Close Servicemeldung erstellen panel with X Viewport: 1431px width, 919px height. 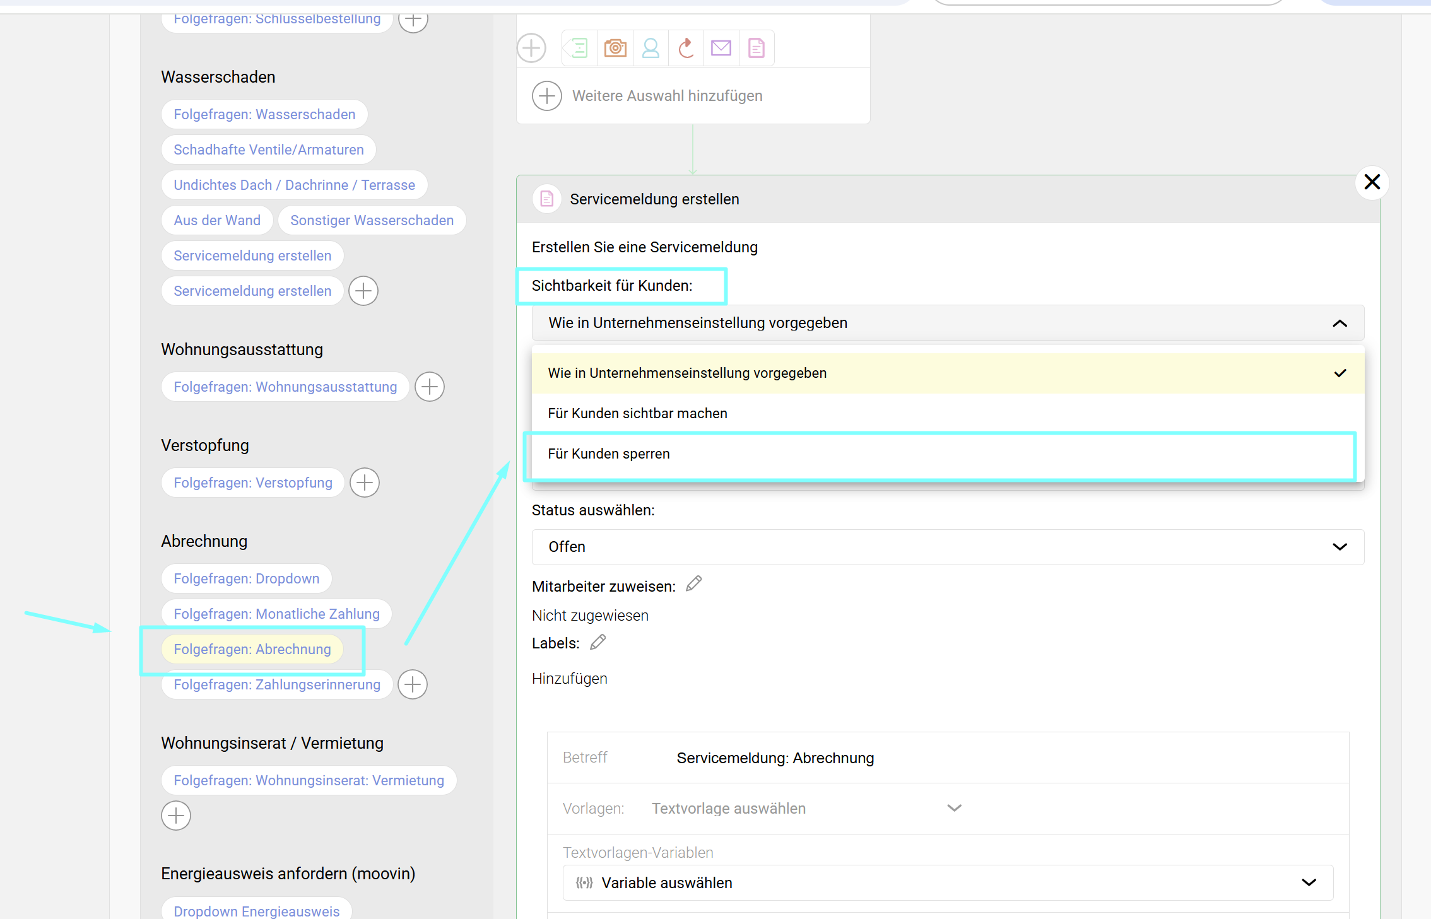[1372, 182]
